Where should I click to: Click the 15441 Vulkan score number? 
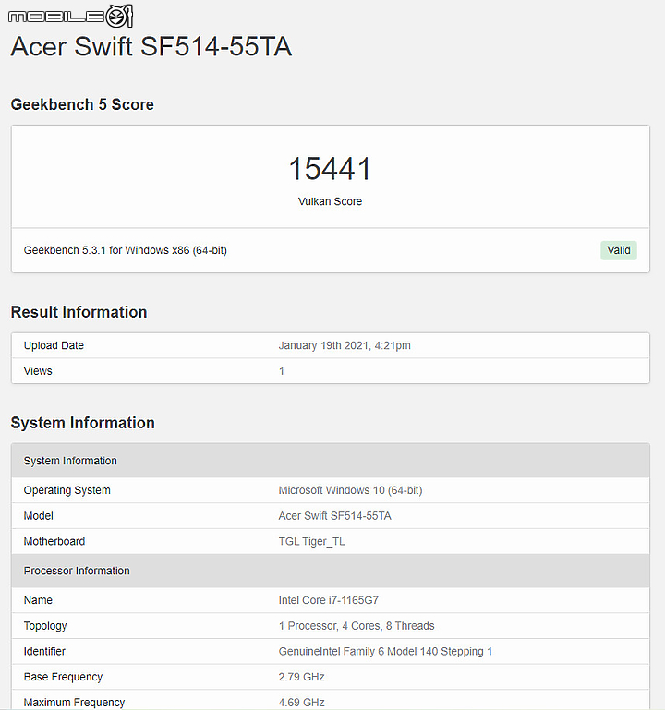330,169
